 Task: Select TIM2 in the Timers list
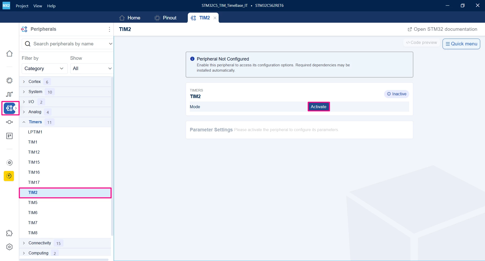tap(65, 193)
